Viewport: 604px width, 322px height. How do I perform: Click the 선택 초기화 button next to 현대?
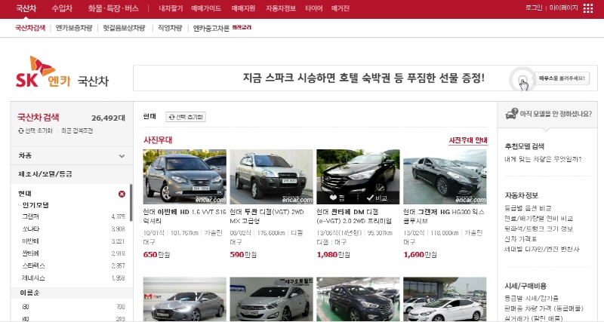(186, 117)
